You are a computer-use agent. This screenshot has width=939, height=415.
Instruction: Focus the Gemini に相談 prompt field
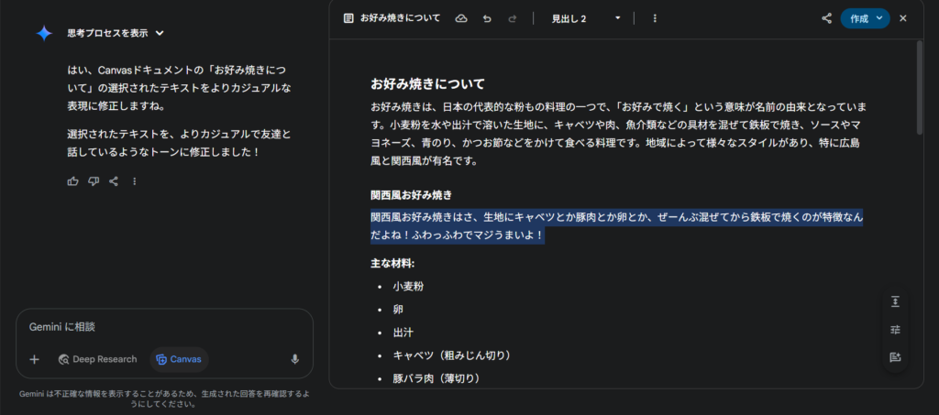164,327
